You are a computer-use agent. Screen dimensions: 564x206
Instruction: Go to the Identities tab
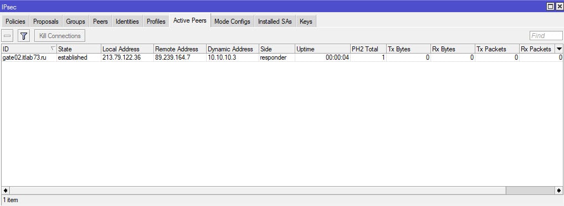tap(127, 22)
